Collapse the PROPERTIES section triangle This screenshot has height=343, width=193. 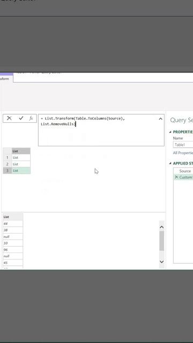coord(170,132)
